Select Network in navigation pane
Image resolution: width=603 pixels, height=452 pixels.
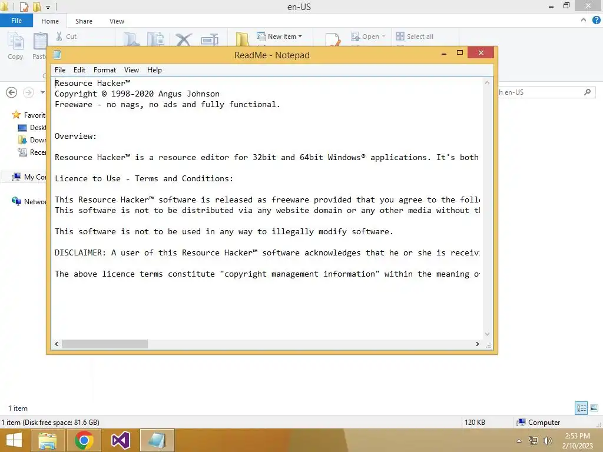pyautogui.click(x=29, y=201)
